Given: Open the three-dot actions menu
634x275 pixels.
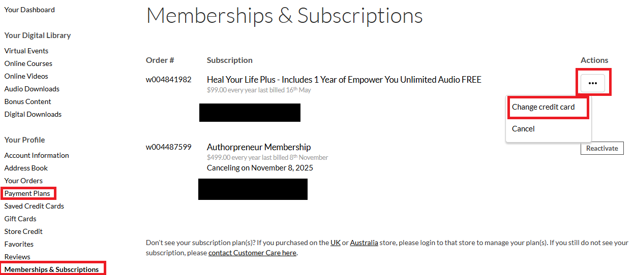Looking at the screenshot, I should pyautogui.click(x=592, y=83).
